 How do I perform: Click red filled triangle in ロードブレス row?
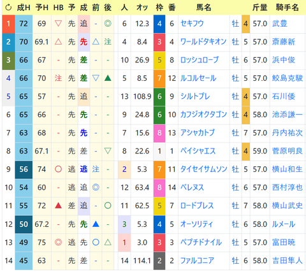[x=58, y=206]
